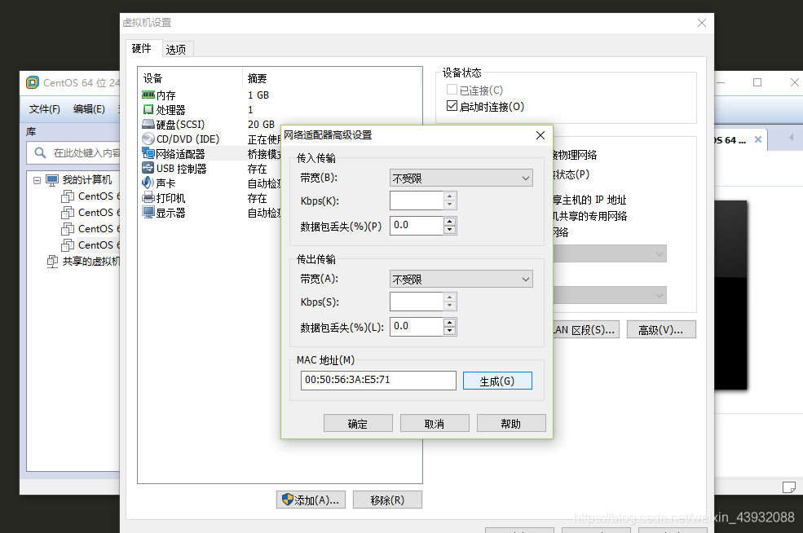Switch to the 选项 tab

click(x=175, y=49)
